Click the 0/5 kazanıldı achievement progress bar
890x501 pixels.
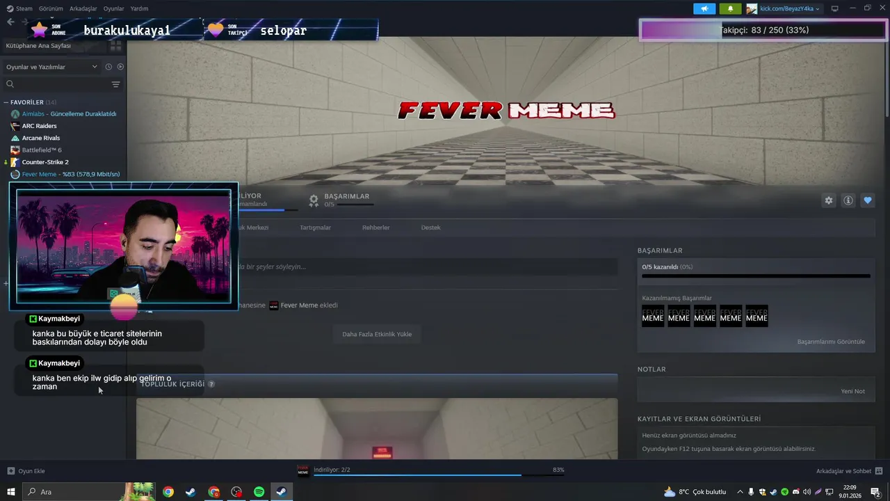coord(756,276)
